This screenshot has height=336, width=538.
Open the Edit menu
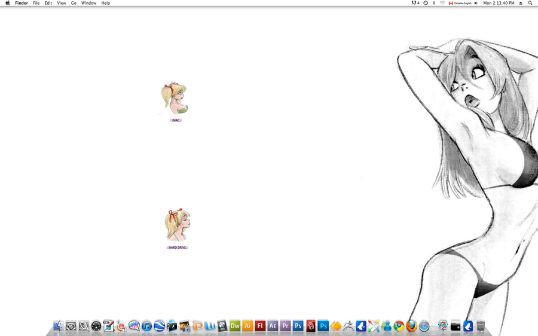click(x=48, y=3)
